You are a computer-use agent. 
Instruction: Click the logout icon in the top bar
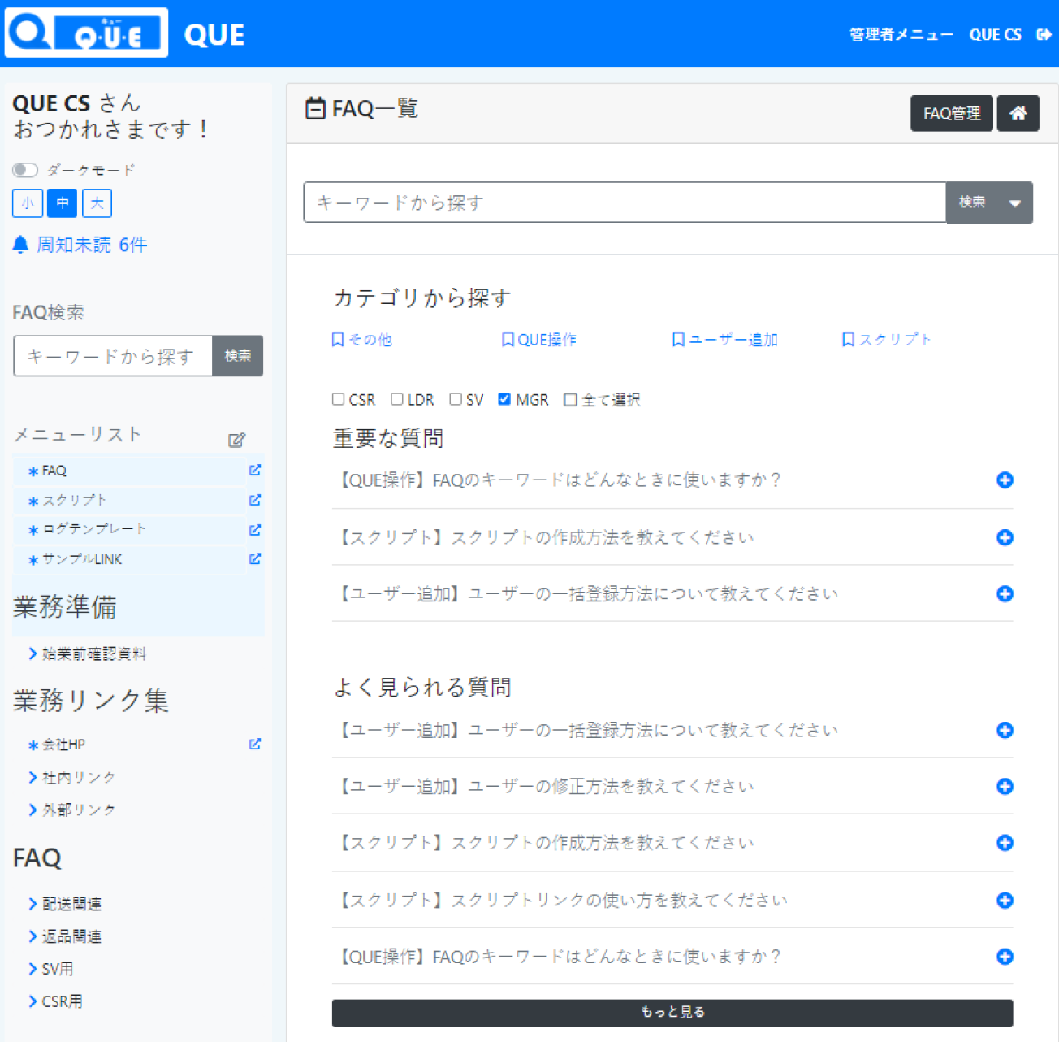[x=1044, y=34]
